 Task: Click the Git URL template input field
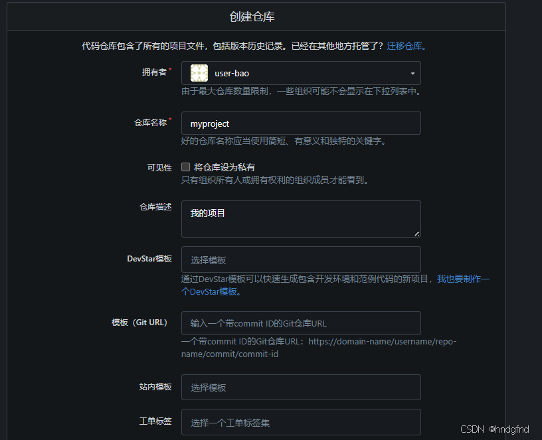tap(300, 323)
